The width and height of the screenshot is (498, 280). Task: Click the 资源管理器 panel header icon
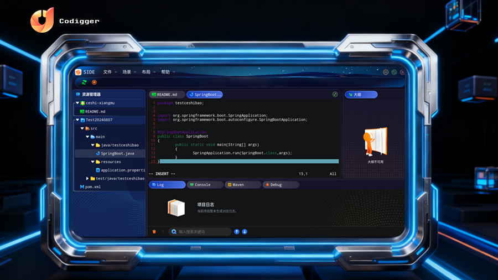[78, 94]
